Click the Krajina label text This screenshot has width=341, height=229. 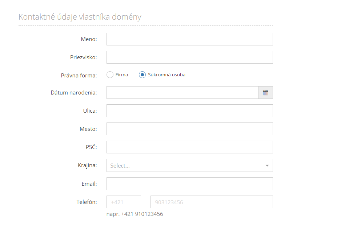pos(87,165)
